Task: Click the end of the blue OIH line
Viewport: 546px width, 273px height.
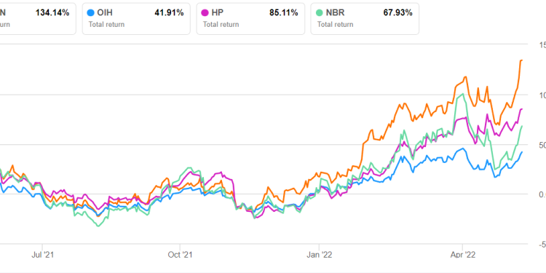Action: point(522,152)
